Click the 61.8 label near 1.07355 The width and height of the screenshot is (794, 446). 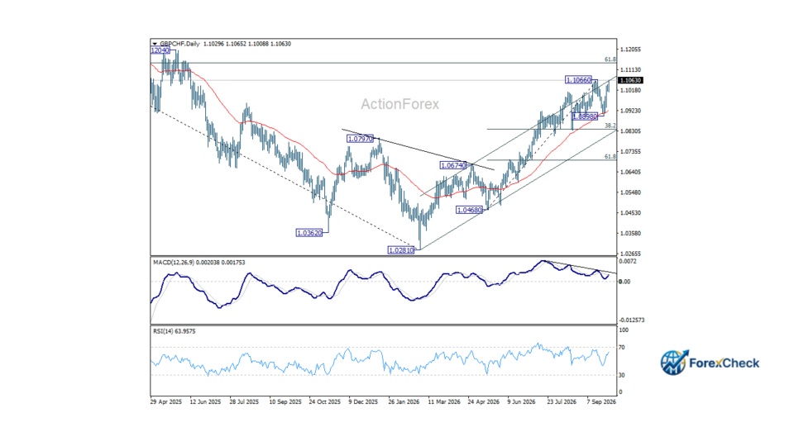pos(610,157)
